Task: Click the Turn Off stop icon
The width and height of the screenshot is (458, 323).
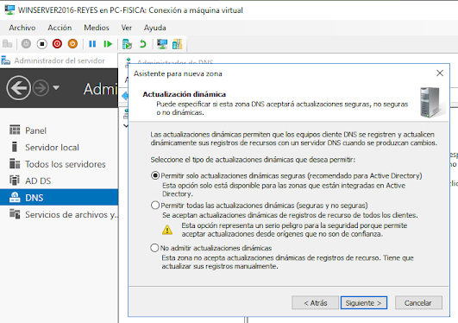Action: [41, 44]
